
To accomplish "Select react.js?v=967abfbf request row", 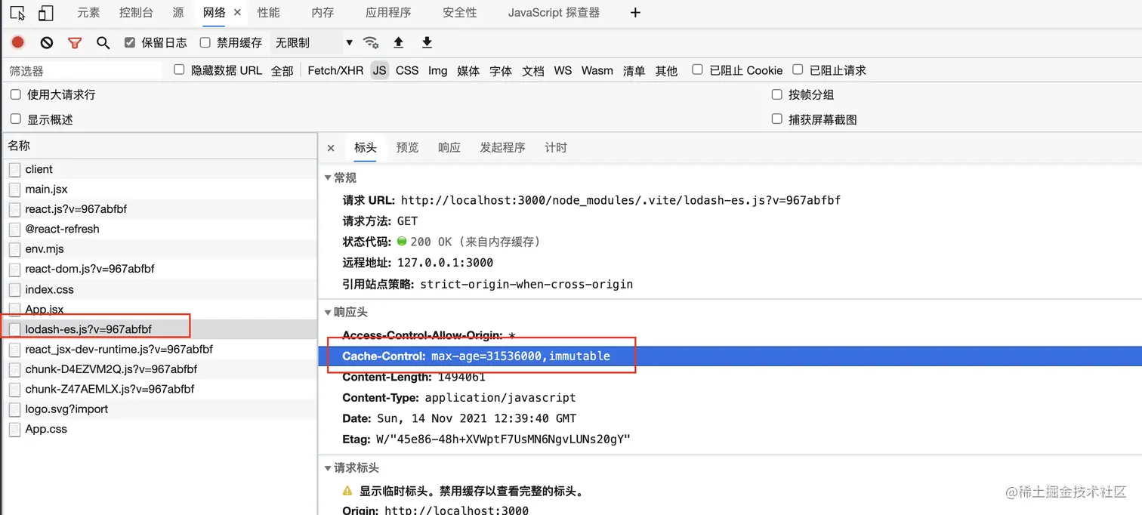I will (x=159, y=209).
